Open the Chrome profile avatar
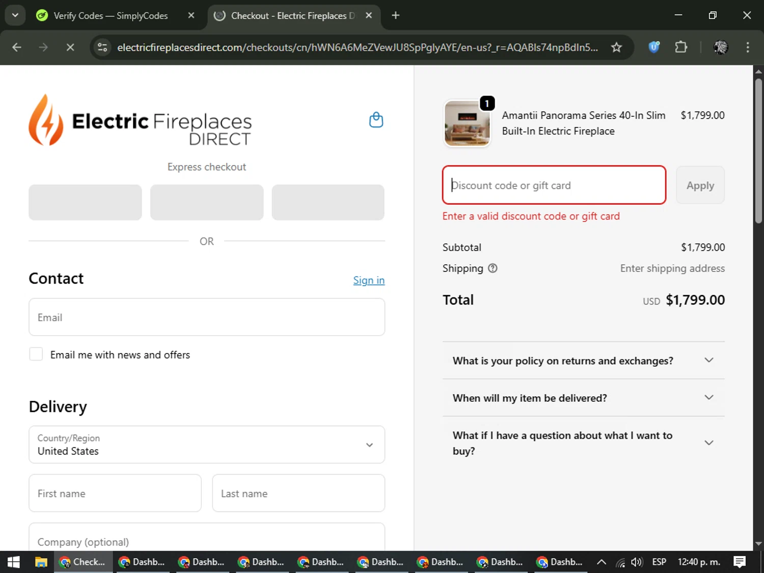This screenshot has width=764, height=573. pos(721,47)
